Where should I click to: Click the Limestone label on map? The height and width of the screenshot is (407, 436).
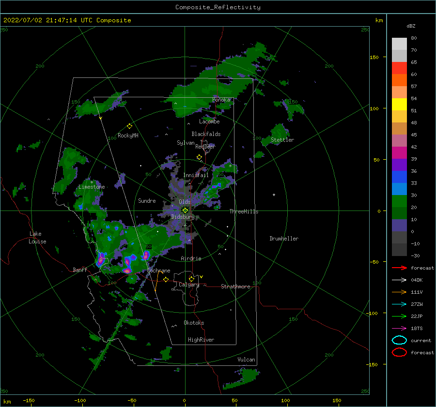tap(92, 187)
